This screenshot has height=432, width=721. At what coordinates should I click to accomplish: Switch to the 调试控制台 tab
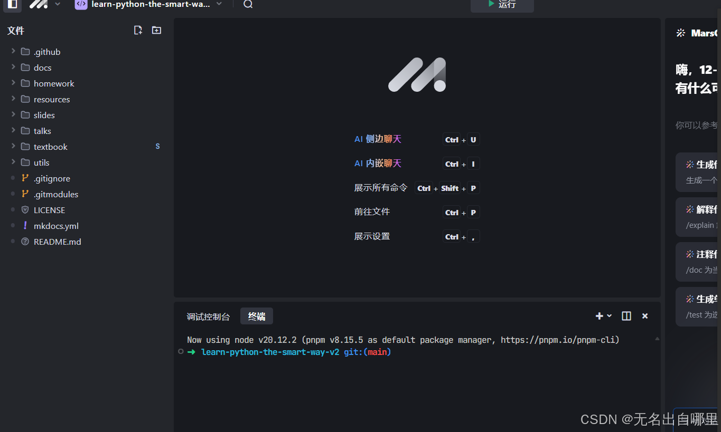(209, 315)
